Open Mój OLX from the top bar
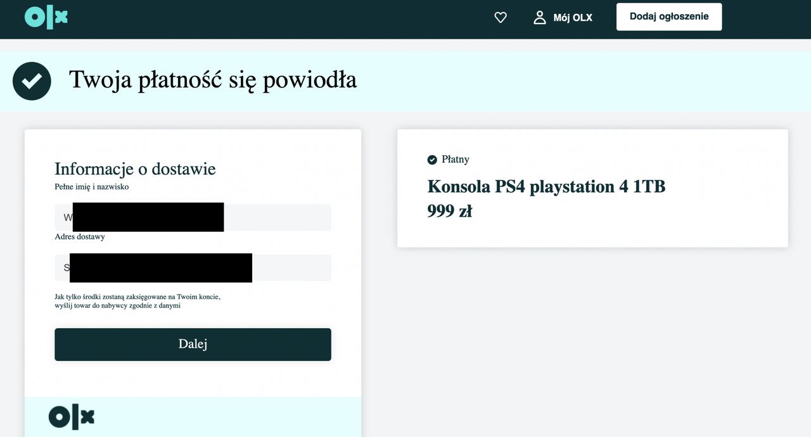Viewport: 811px width, 437px height. [x=573, y=17]
